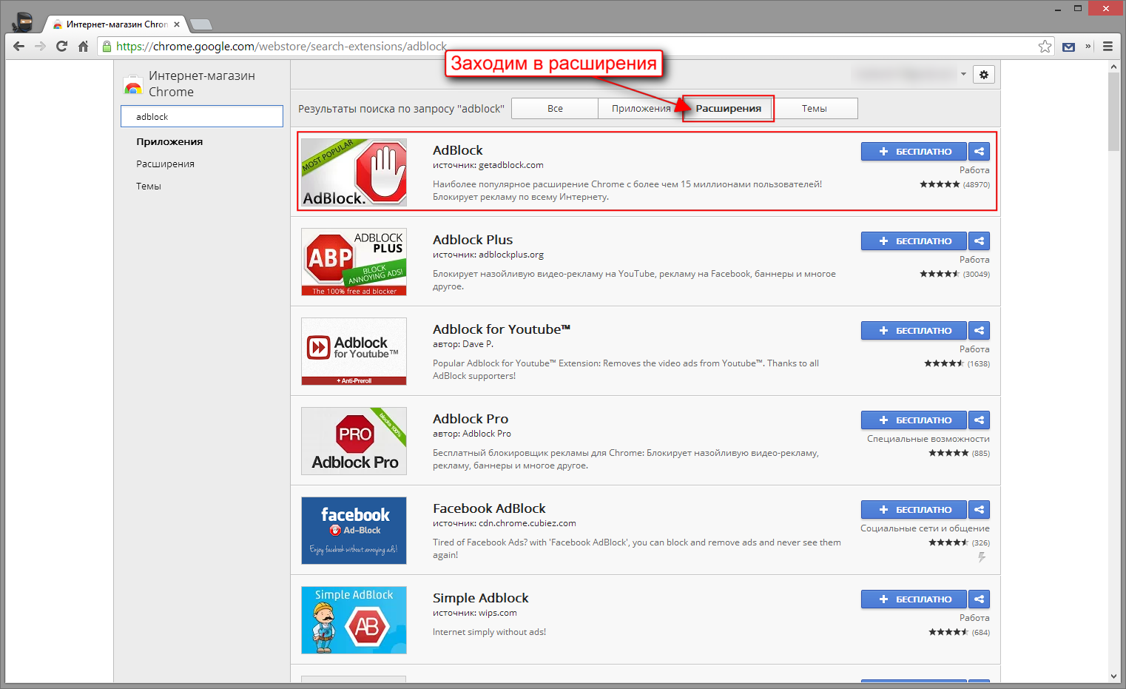This screenshot has width=1126, height=689.
Task: Select the Приложения filter tab
Action: click(641, 108)
